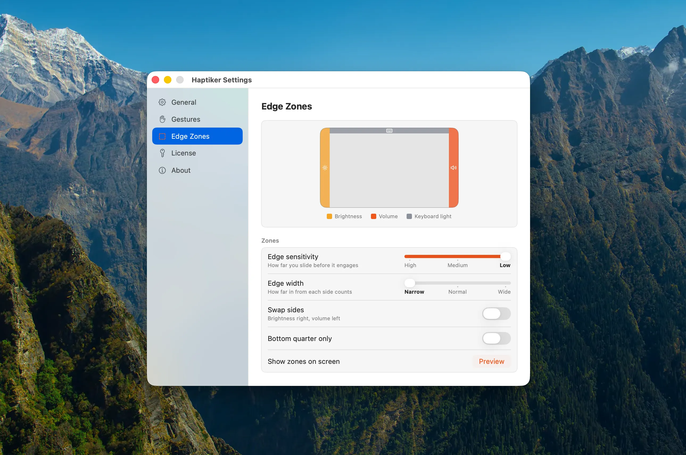This screenshot has width=686, height=455.
Task: Click the gray Keyboard light legend swatch
Action: 409,217
